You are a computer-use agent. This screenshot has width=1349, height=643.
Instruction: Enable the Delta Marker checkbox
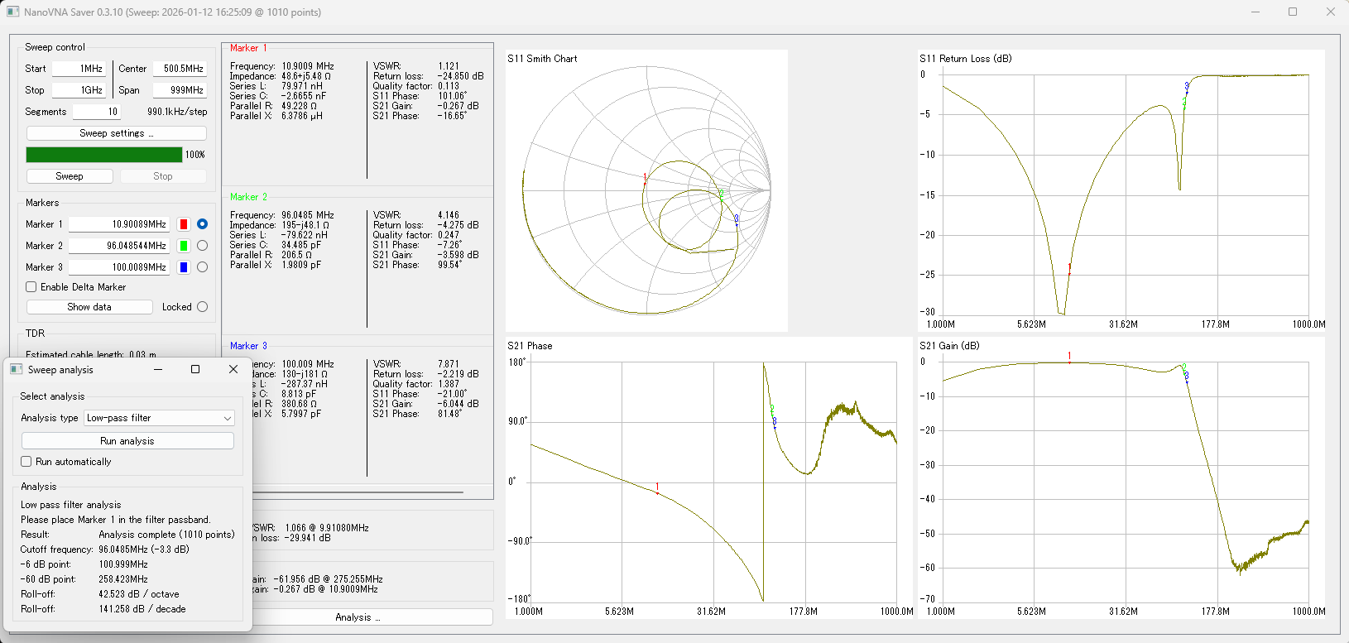click(x=31, y=287)
